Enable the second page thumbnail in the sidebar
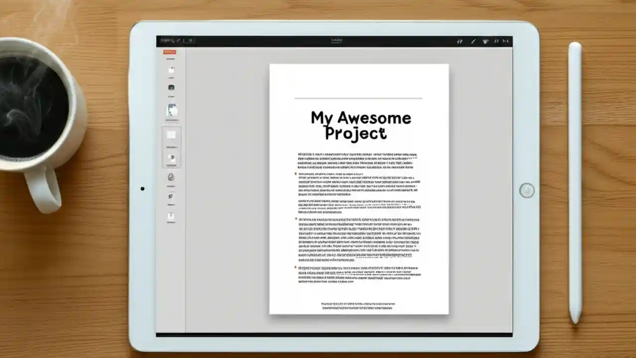The height and width of the screenshot is (358, 636). point(171,157)
